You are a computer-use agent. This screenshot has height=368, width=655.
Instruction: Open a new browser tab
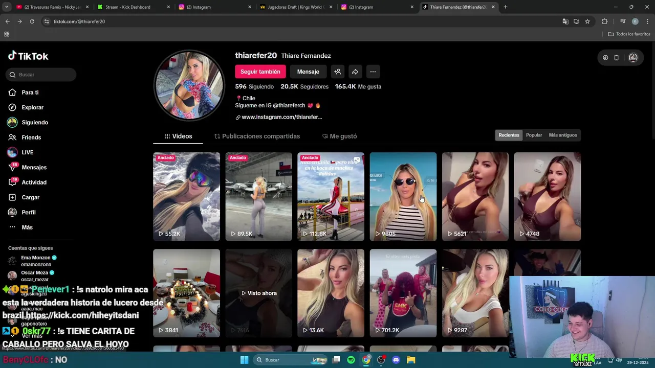506,7
